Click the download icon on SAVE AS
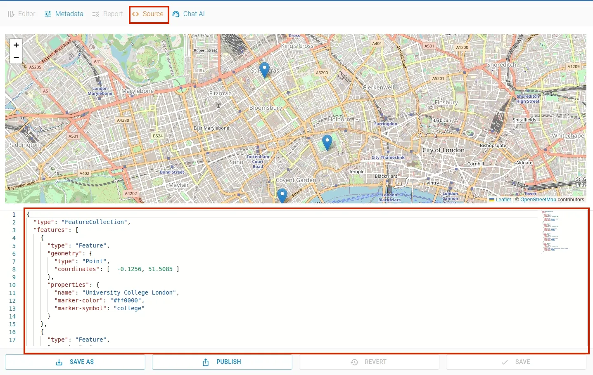This screenshot has width=593, height=375. [59, 362]
